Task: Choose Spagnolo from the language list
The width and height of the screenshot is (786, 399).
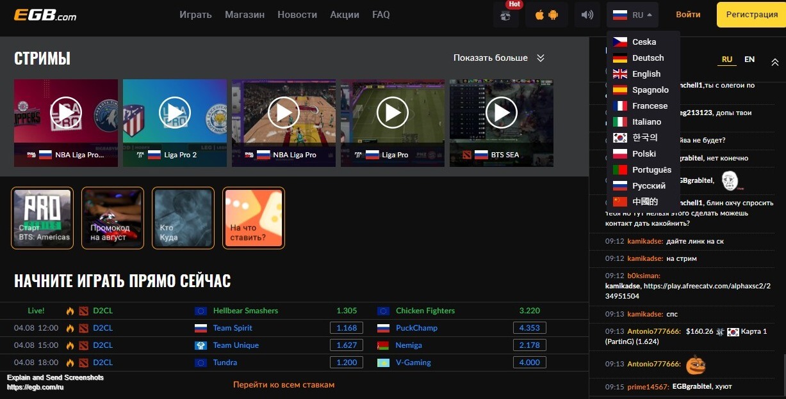Action: pyautogui.click(x=643, y=90)
